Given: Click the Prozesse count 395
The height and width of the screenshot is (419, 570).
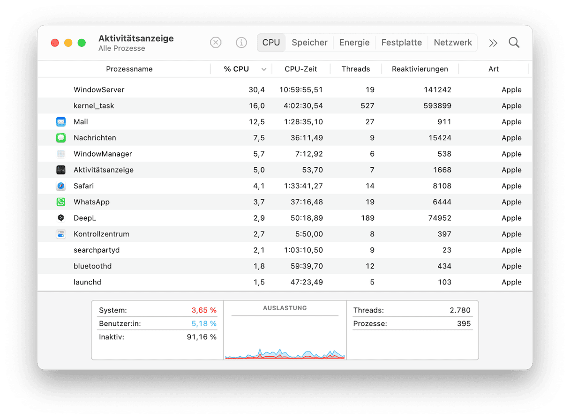Looking at the screenshot, I should point(464,323).
